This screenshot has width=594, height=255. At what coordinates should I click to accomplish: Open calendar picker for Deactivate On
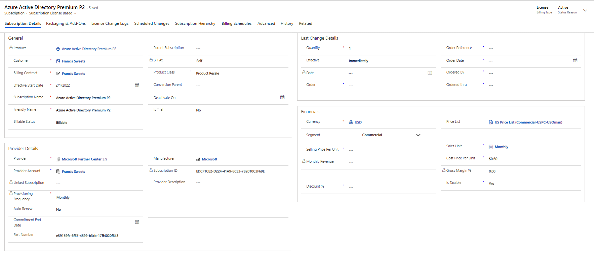coord(282,97)
